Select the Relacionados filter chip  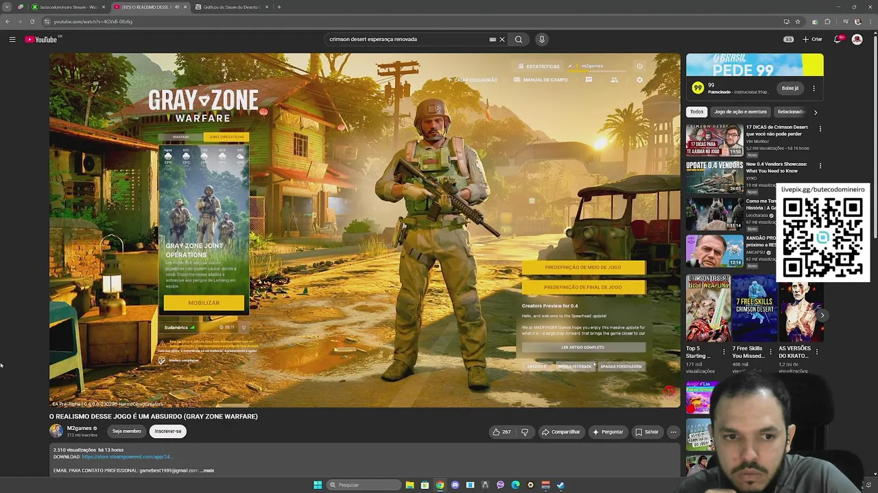tap(791, 112)
